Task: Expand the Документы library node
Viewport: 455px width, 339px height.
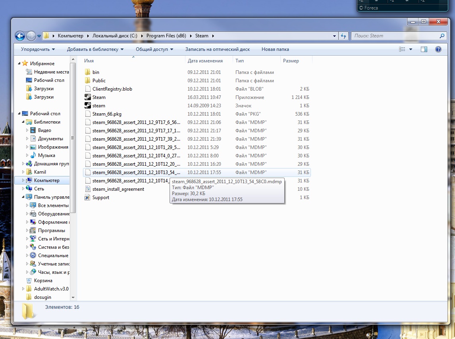Action: pyautogui.click(x=27, y=139)
